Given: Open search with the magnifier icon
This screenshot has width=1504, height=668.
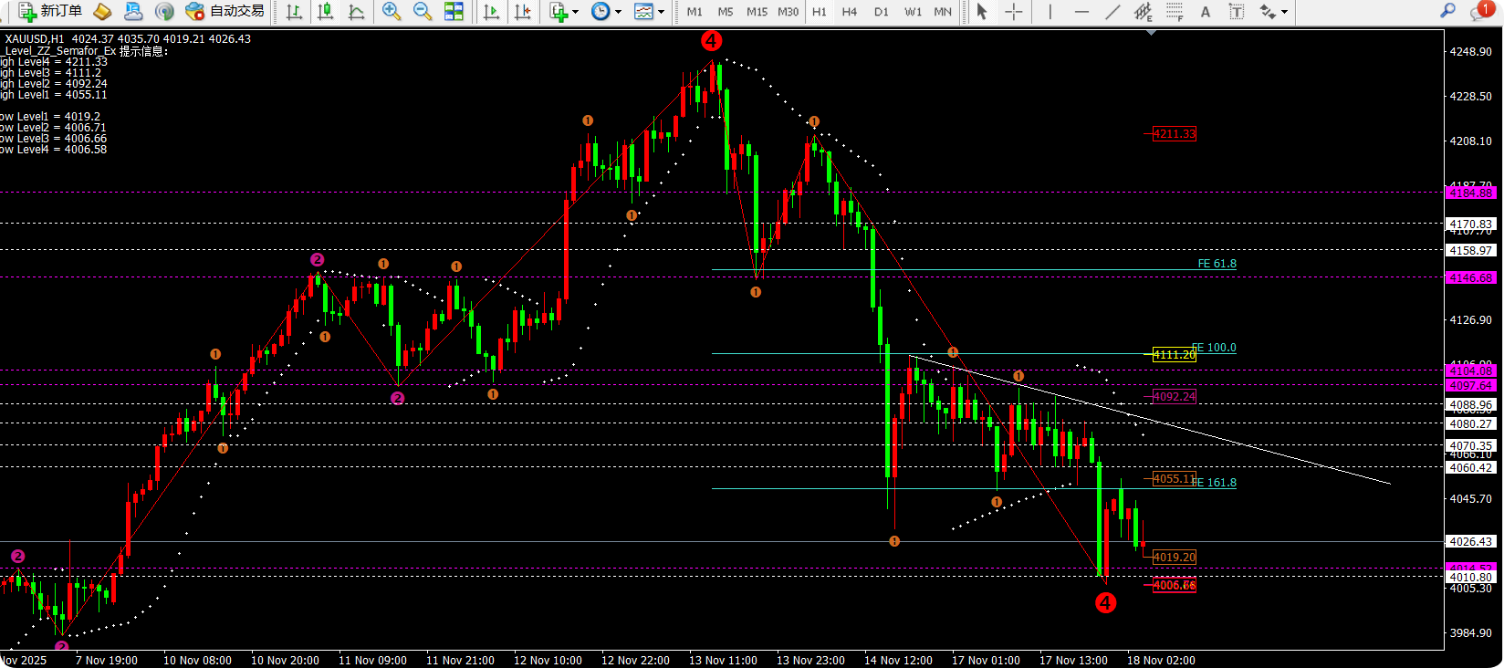Looking at the screenshot, I should pyautogui.click(x=1447, y=11).
